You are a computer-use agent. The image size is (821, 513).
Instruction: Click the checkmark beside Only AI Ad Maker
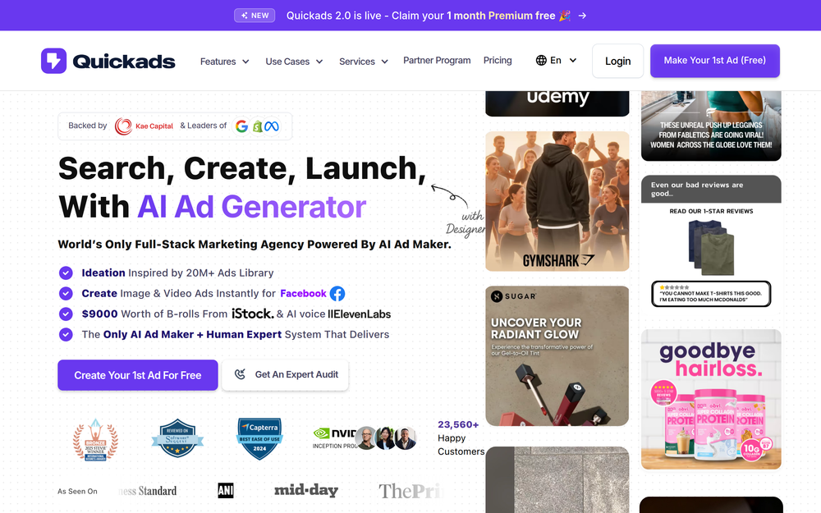point(66,335)
